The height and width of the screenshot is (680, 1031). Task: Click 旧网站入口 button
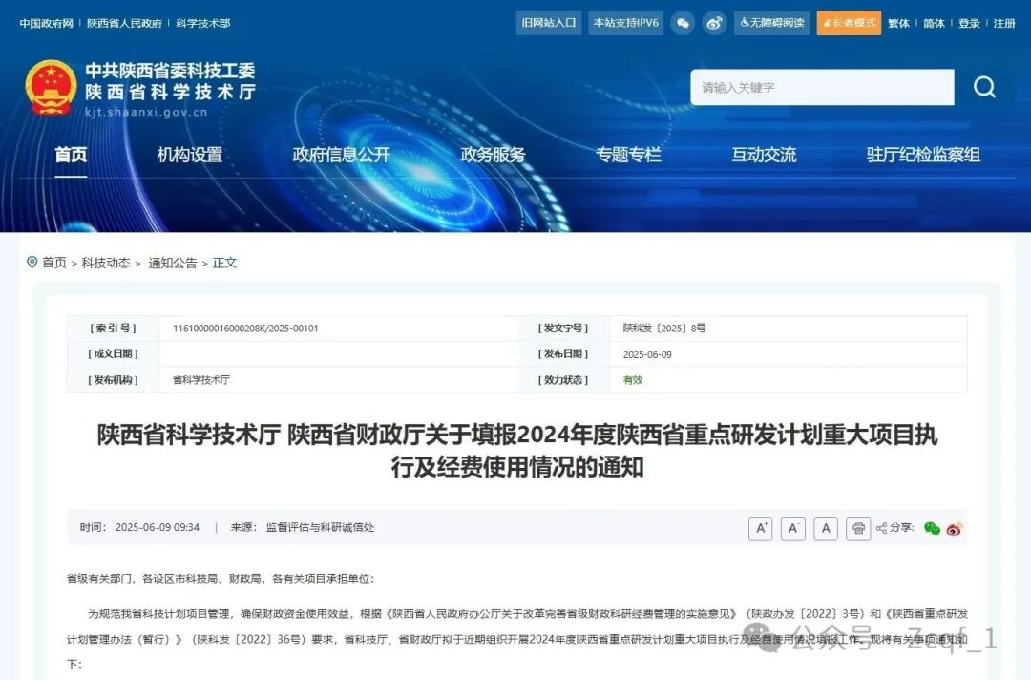[x=549, y=23]
